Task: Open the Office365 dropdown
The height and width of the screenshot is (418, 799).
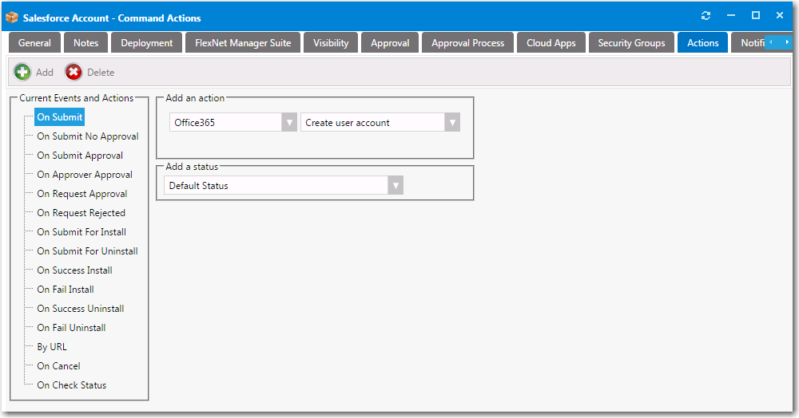Action: (289, 123)
